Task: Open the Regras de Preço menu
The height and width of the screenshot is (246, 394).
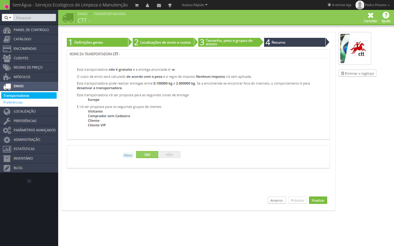Action: point(29,67)
